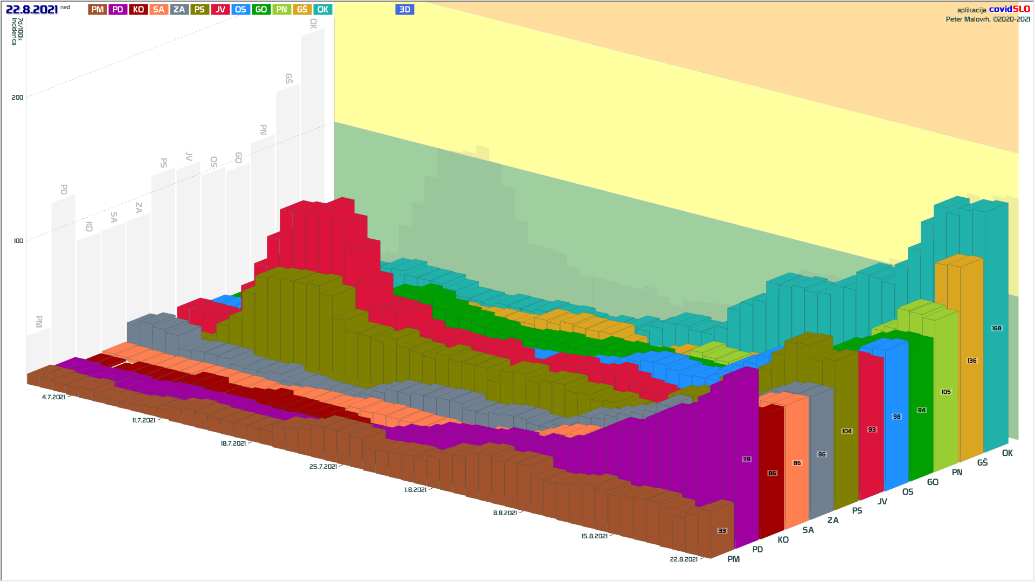Toggle the SA orange region button

(x=159, y=10)
